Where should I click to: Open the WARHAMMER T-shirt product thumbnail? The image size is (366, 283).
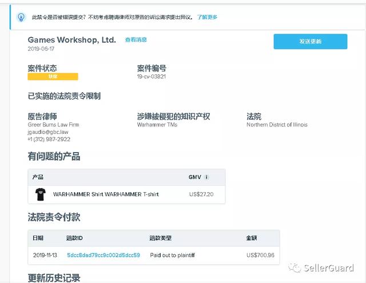[41, 194]
